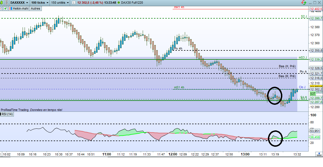Open the 150 unités dropdown
The height and width of the screenshot is (167, 323).
[x=60, y=3]
